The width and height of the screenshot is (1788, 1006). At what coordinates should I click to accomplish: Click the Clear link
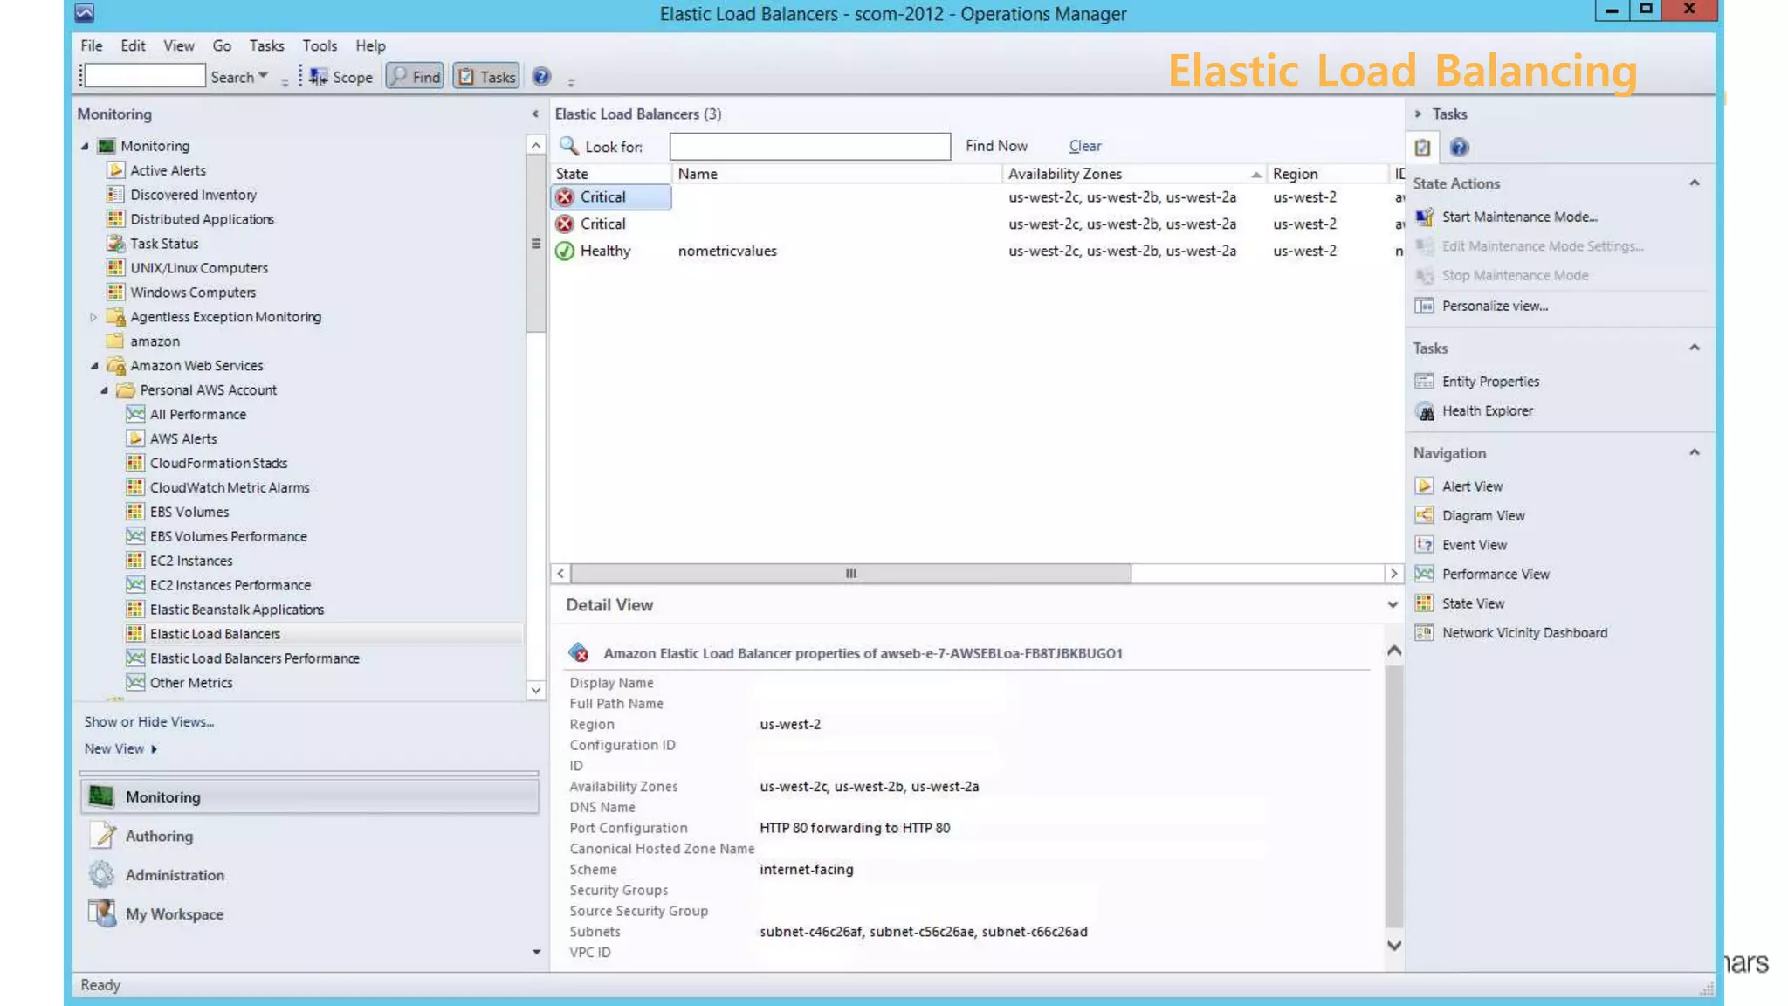(1084, 146)
